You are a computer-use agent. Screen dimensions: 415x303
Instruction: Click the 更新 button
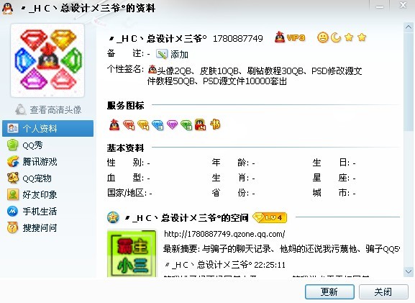point(329,292)
